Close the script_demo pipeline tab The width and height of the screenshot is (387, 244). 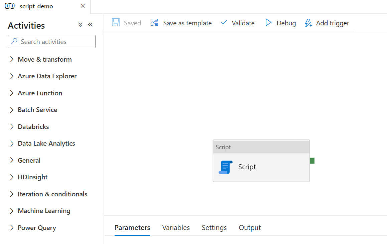pyautogui.click(x=83, y=6)
